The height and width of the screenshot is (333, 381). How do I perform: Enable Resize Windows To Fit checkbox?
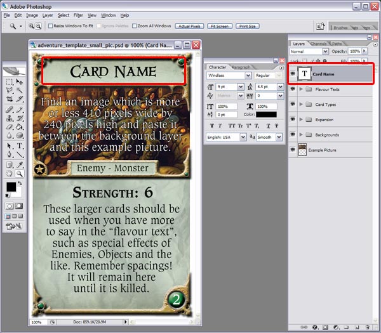coord(50,26)
